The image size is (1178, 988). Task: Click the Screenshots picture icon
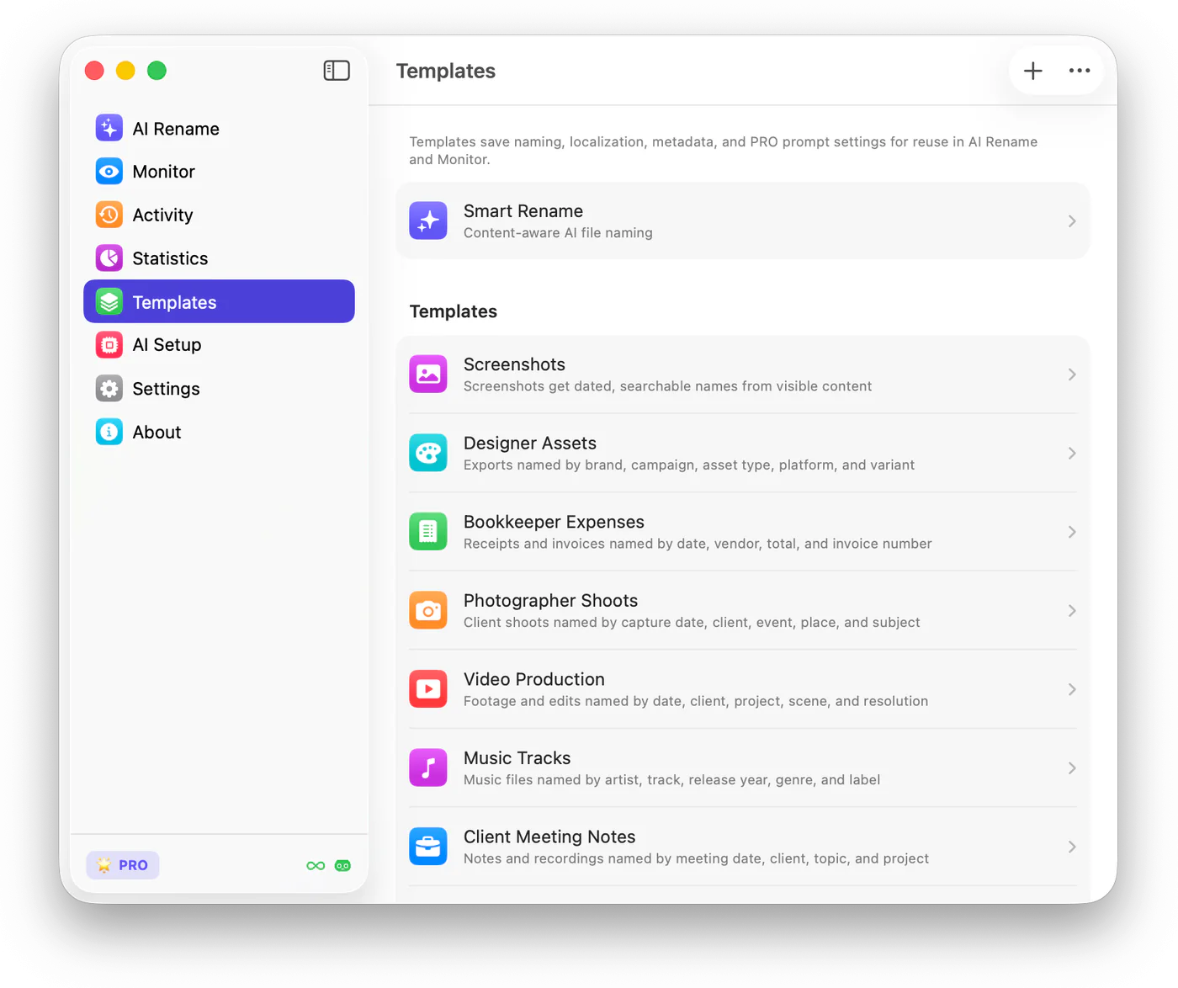click(428, 374)
